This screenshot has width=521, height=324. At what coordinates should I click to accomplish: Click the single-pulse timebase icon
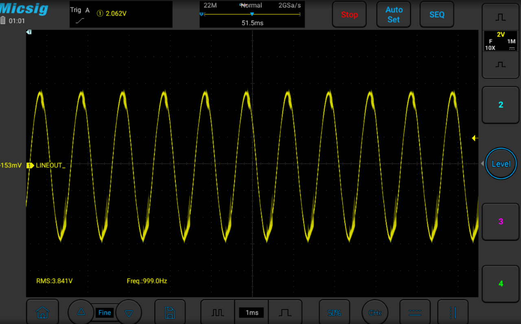click(285, 313)
